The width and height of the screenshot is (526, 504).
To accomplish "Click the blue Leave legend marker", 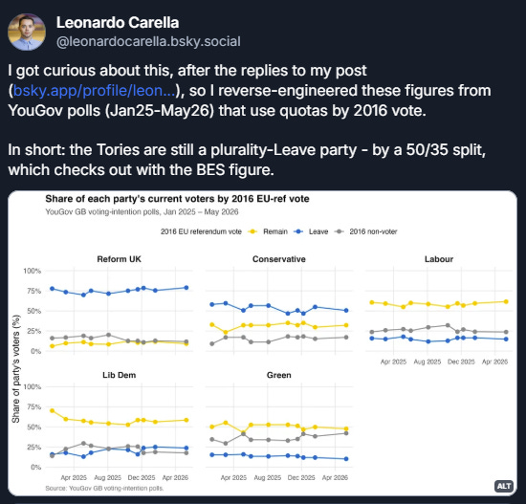I will point(298,231).
